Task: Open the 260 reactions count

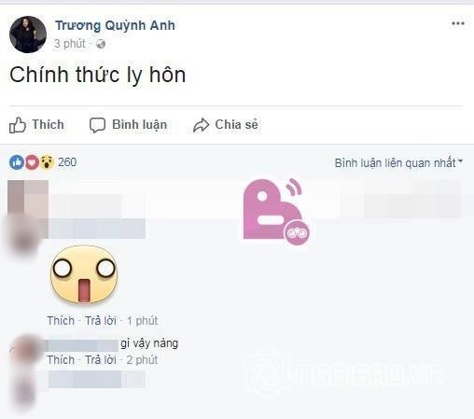Action: [x=67, y=162]
